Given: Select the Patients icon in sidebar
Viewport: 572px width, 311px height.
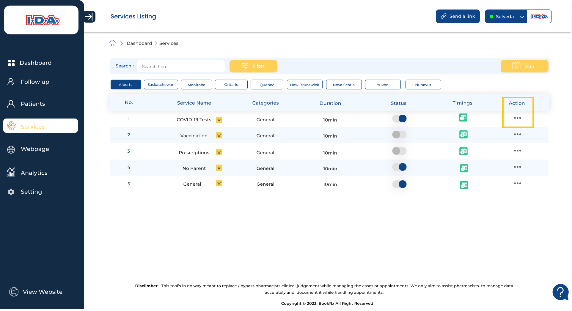Looking at the screenshot, I should [11, 104].
